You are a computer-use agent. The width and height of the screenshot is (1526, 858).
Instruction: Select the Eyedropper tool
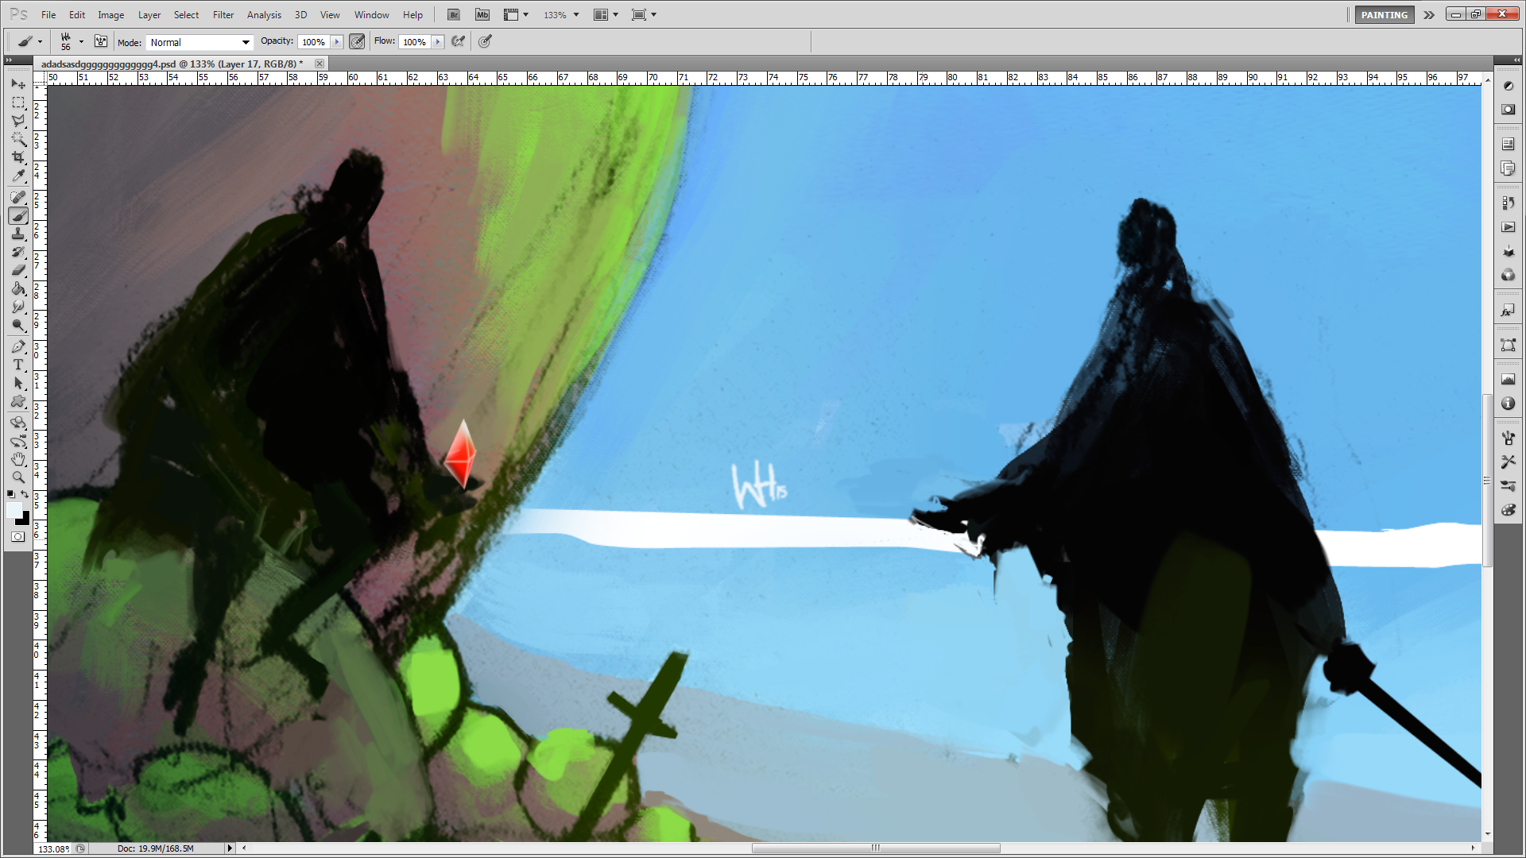[x=18, y=176]
